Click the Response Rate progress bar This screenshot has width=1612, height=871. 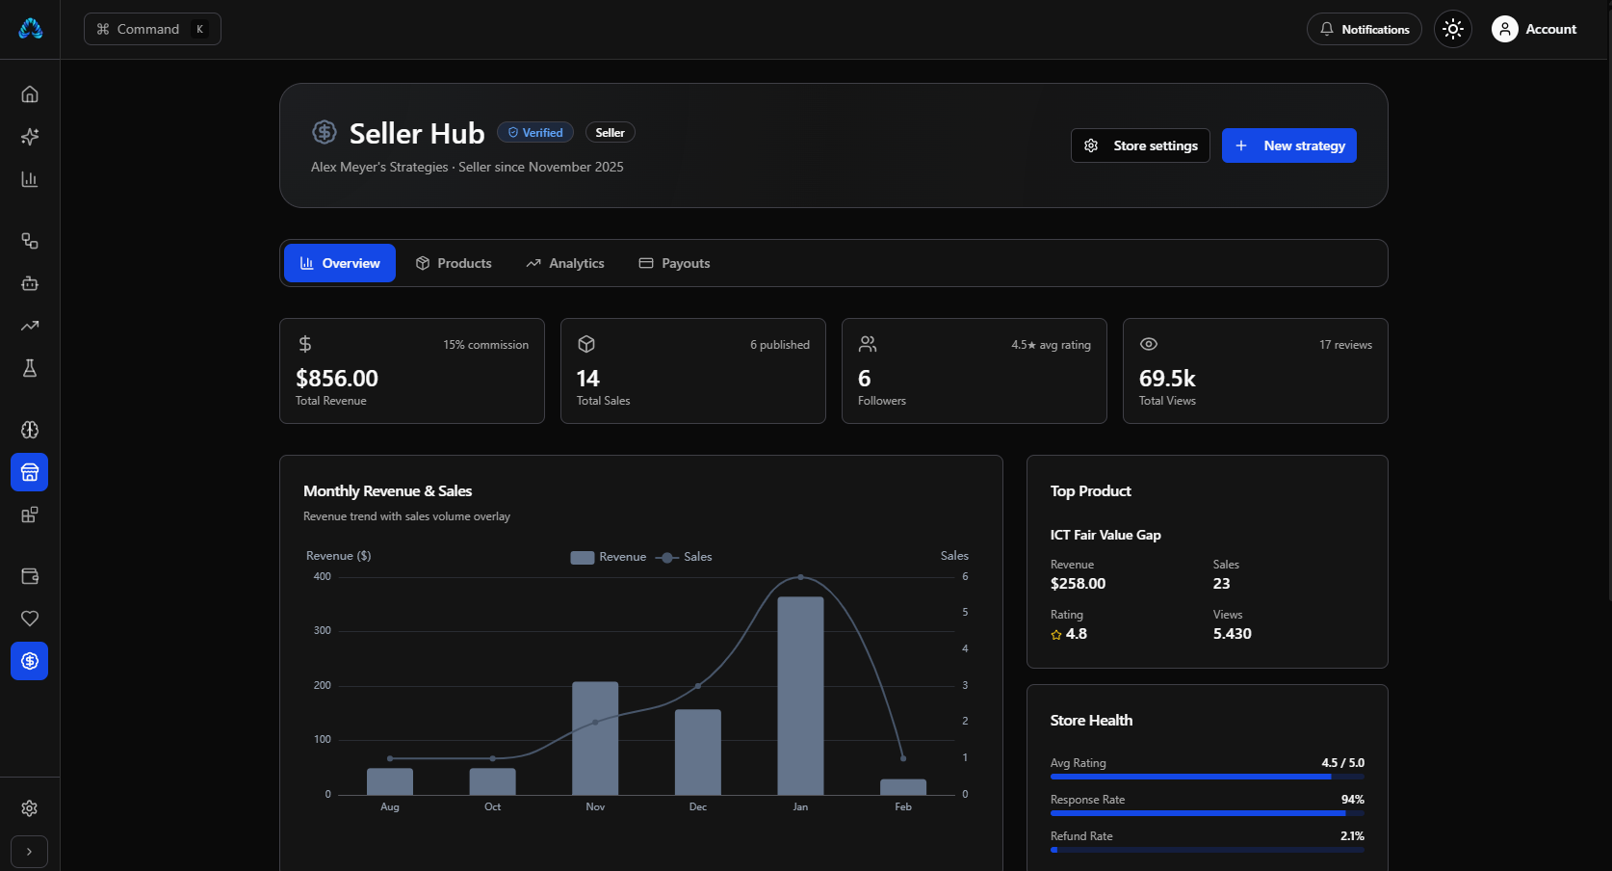(x=1208, y=813)
